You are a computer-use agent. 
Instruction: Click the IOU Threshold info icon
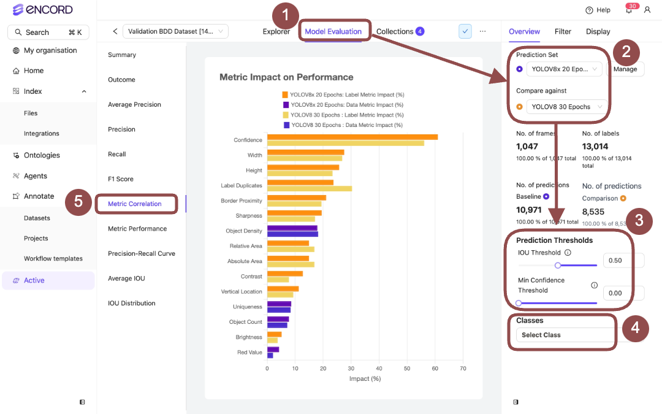[568, 253]
